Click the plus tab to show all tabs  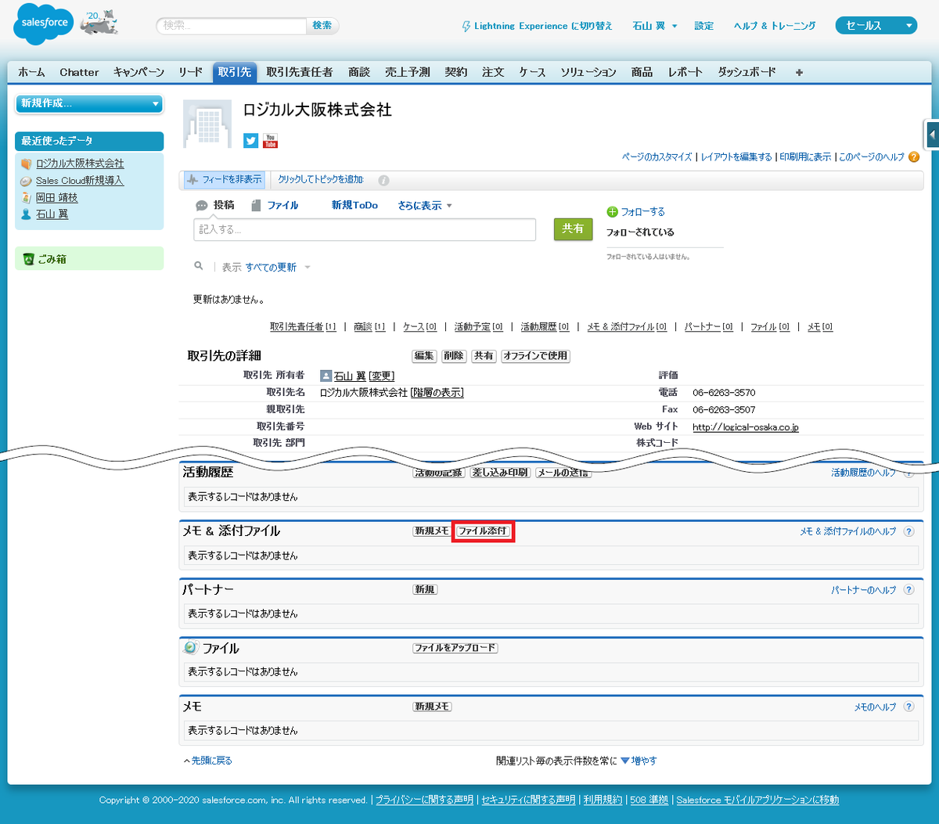coord(799,72)
